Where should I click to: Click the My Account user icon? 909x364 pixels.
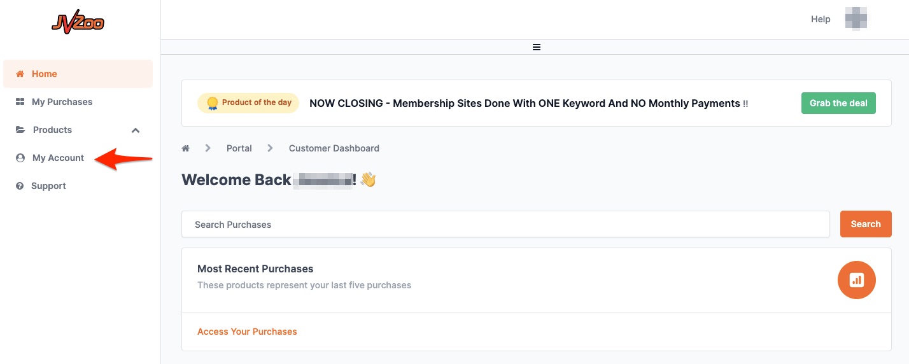coord(20,158)
